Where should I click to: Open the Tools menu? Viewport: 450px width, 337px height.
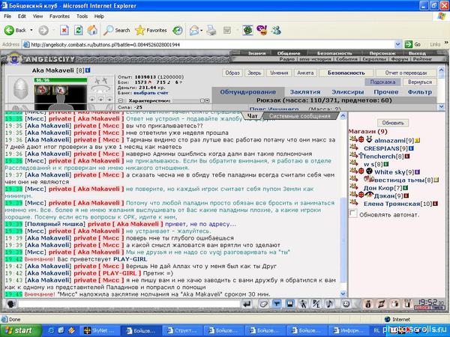82,16
